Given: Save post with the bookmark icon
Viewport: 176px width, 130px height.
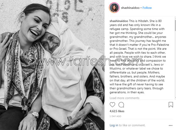Looking at the screenshot, I should pos(171,105).
